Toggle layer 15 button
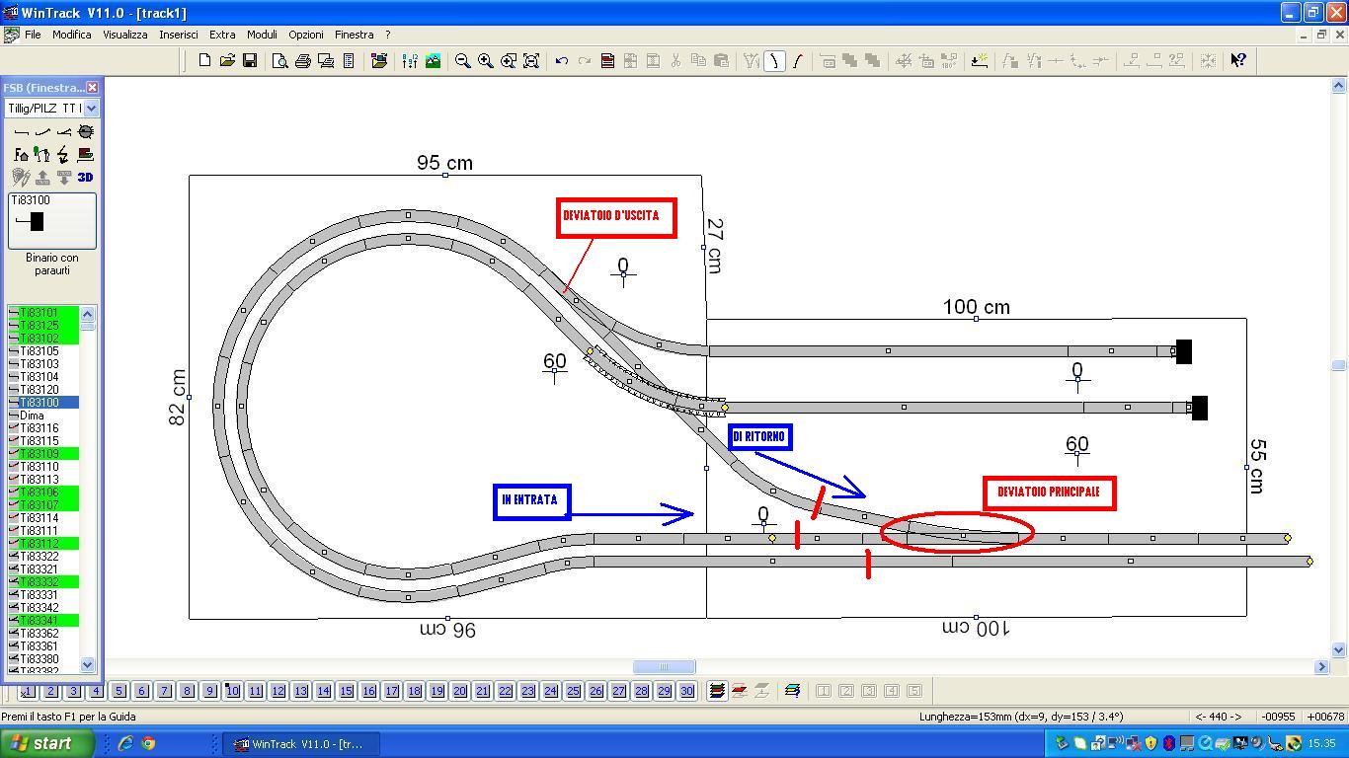The image size is (1349, 758). [346, 691]
